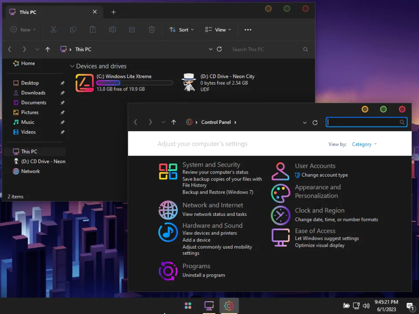The height and width of the screenshot is (314, 419).
Task: Click the Rename icon in File Explorer toolbar
Action: pyautogui.click(x=113, y=30)
